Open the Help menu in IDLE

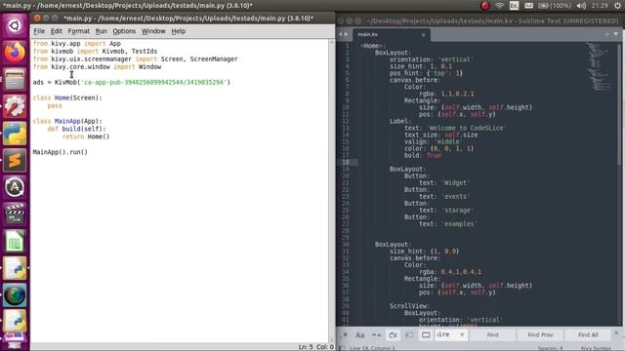point(178,31)
